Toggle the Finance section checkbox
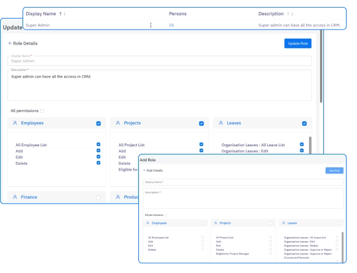 pos(98,197)
